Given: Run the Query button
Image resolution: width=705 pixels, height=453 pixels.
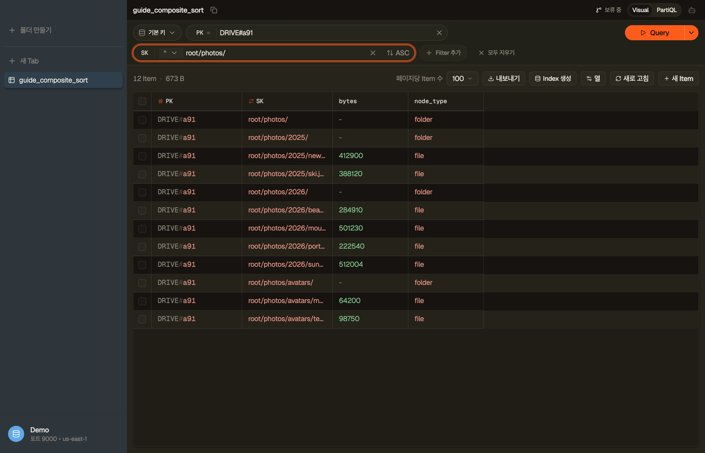Looking at the screenshot, I should [654, 33].
